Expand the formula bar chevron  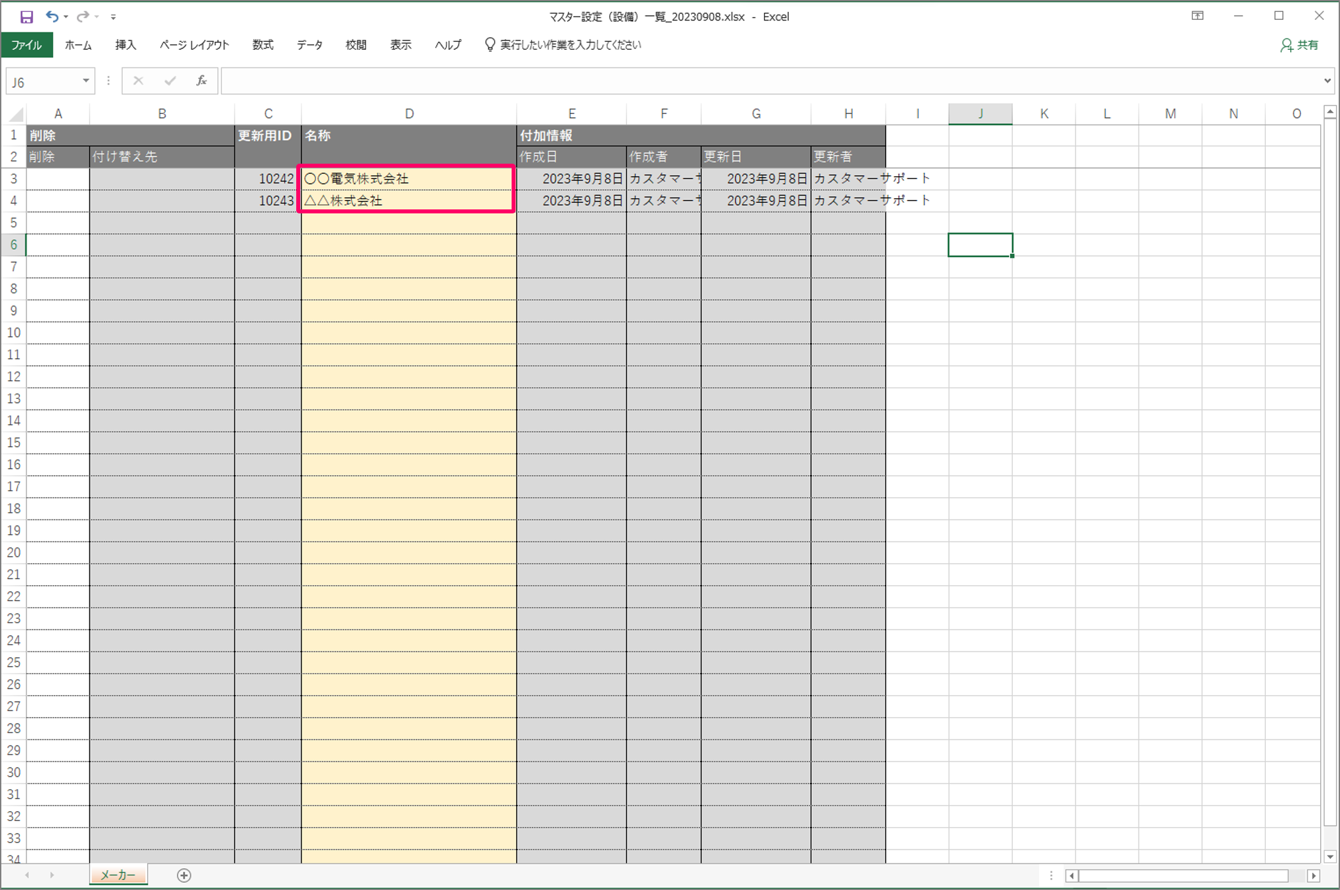tap(1327, 81)
